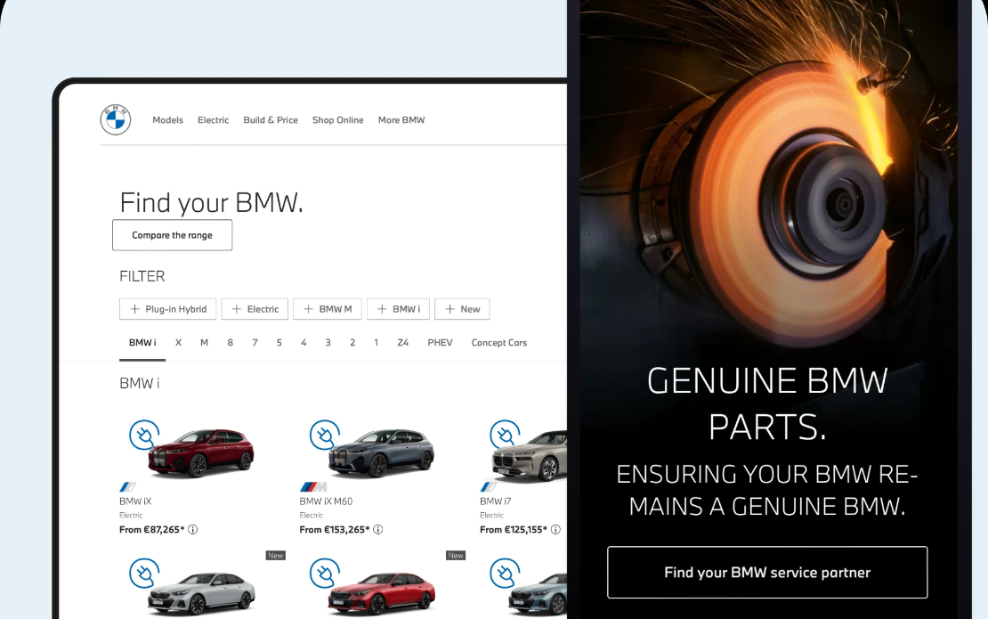The height and width of the screenshot is (619, 988).
Task: Open the Electric navigation item
Action: click(213, 119)
